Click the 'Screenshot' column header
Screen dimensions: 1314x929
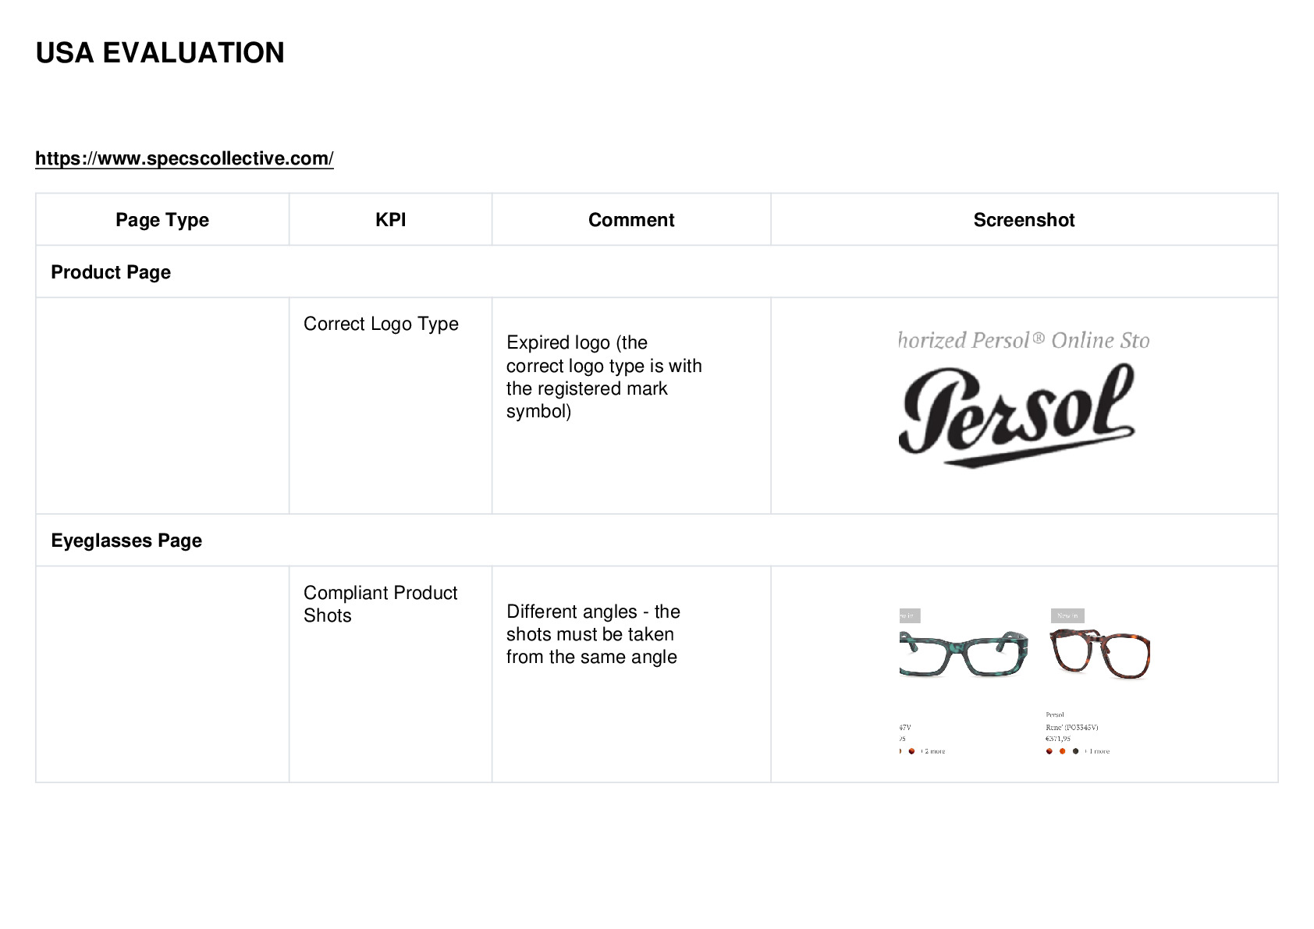point(1024,220)
